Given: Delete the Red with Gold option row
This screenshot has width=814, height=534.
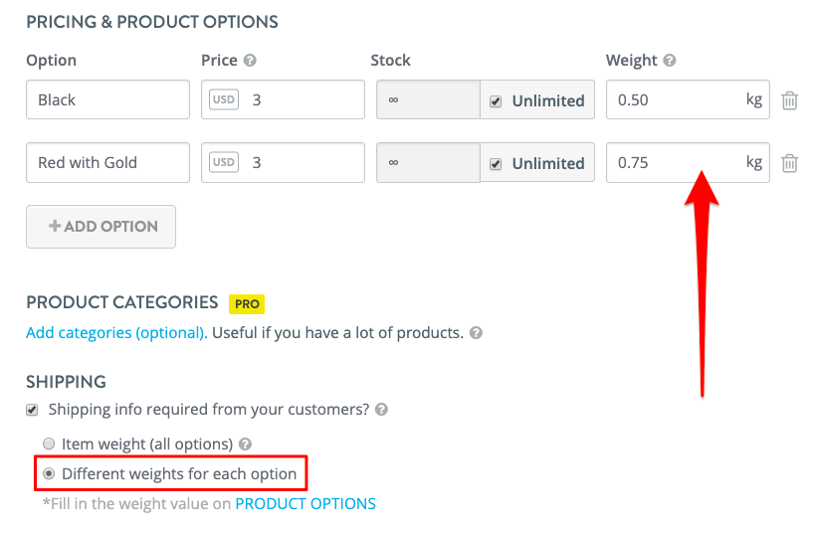Looking at the screenshot, I should tap(789, 163).
